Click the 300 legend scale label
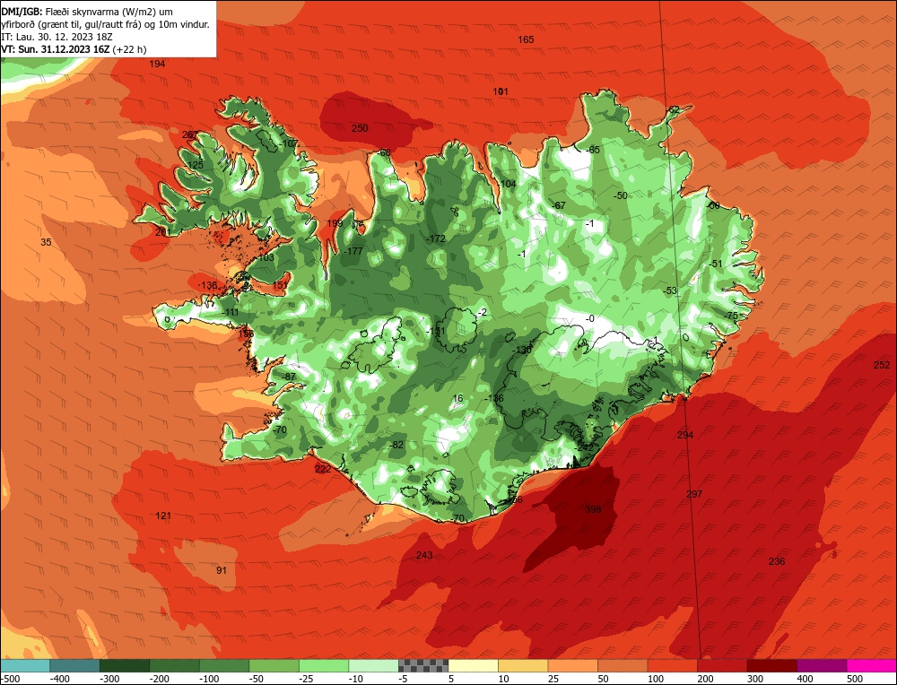This screenshot has width=897, height=685. click(755, 679)
